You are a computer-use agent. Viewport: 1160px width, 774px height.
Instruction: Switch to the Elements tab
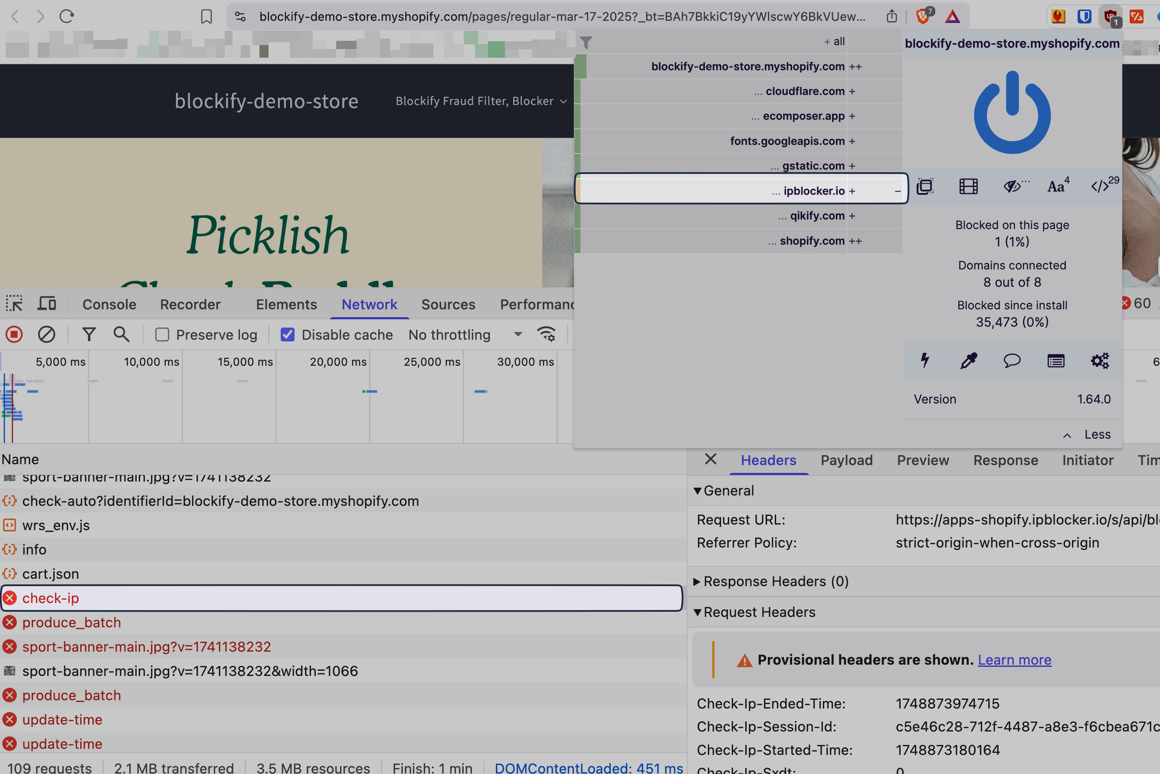(x=286, y=304)
